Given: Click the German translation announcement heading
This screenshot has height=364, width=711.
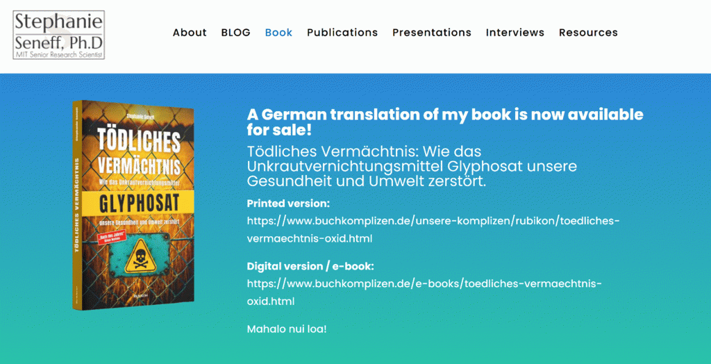Looking at the screenshot, I should (x=444, y=122).
